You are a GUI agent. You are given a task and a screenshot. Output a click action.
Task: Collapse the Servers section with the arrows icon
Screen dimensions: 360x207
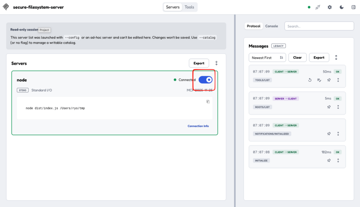(x=216, y=63)
